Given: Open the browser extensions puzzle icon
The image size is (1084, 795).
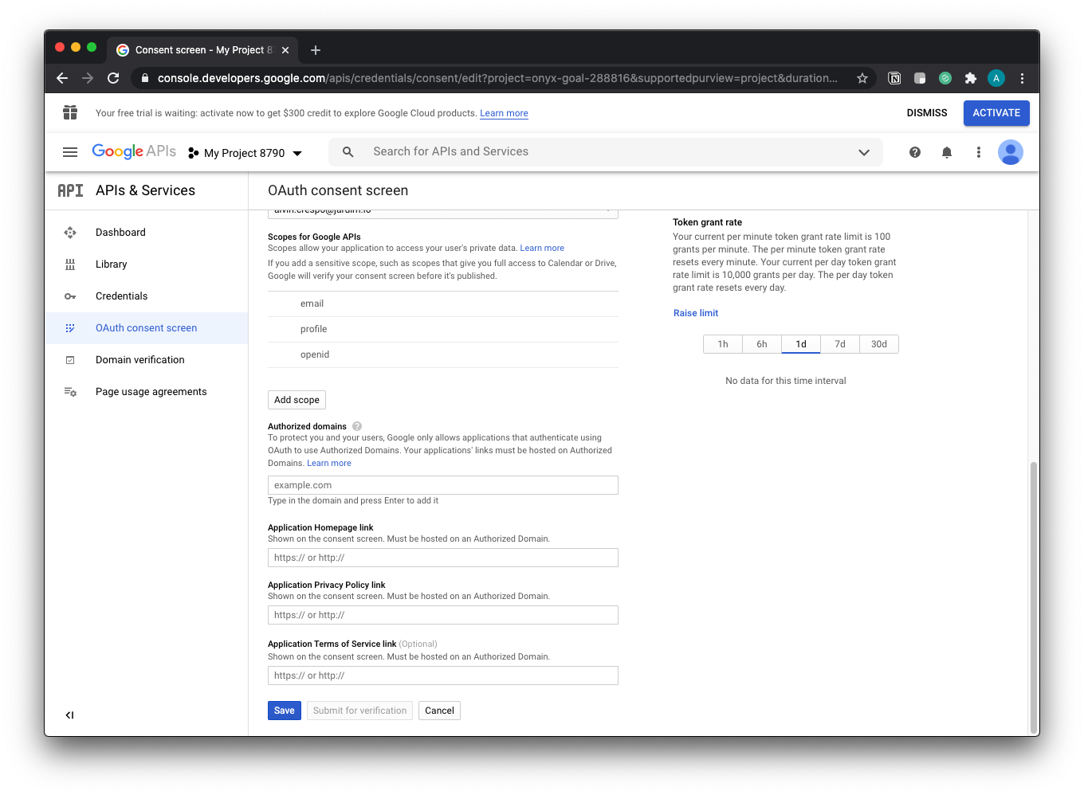Looking at the screenshot, I should [x=970, y=78].
